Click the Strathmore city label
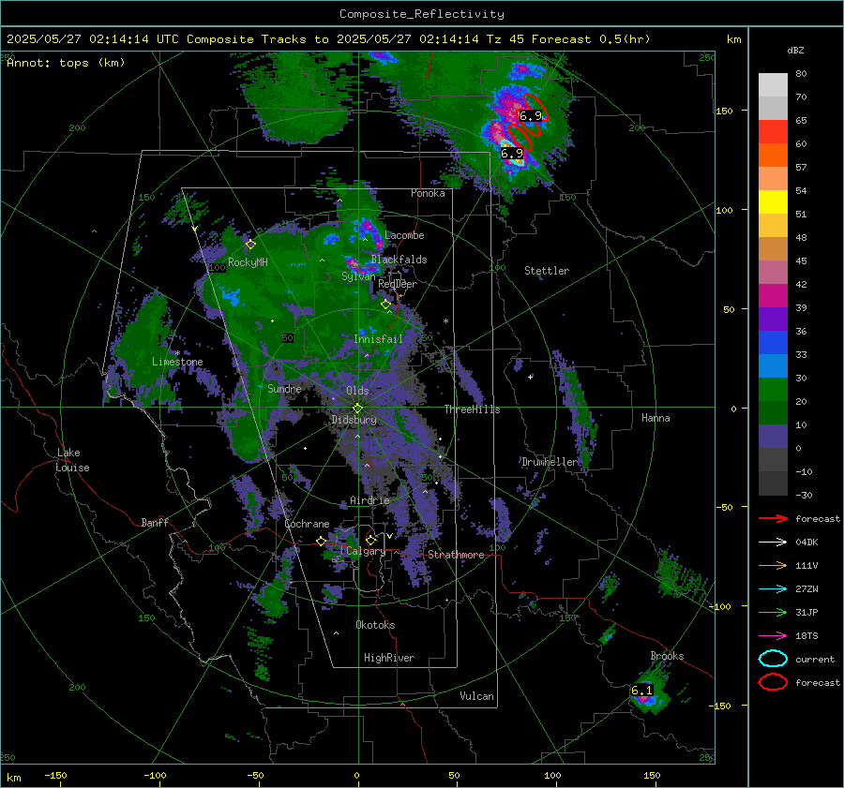Viewport: 844px width, 788px height. tap(456, 555)
